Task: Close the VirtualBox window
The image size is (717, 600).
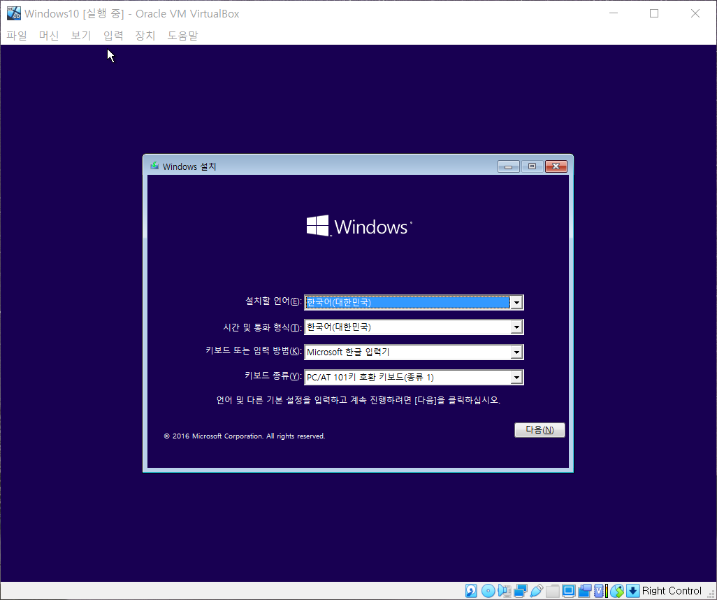Action: tap(695, 13)
